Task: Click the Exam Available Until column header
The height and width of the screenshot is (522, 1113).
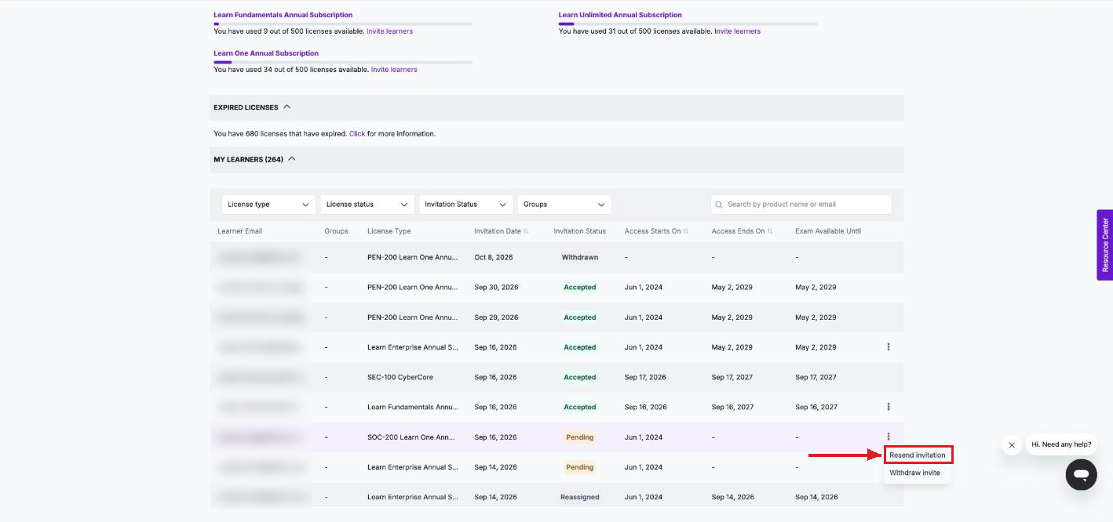Action: tap(828, 231)
